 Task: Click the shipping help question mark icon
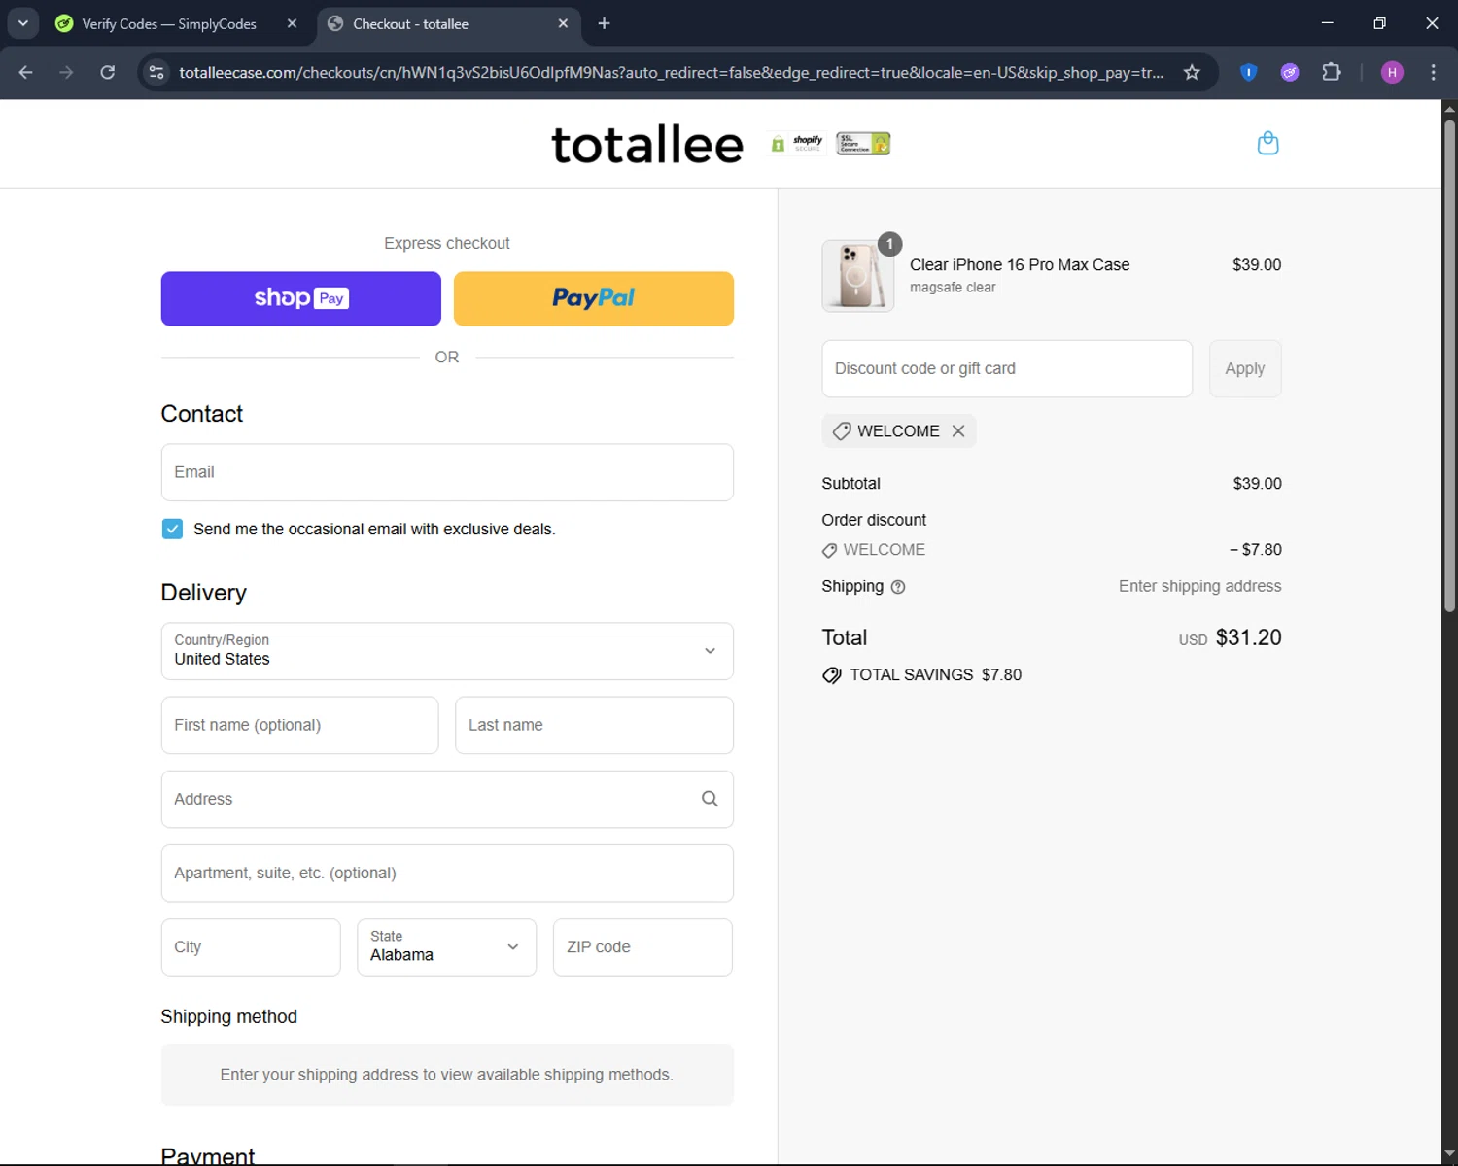pyautogui.click(x=898, y=587)
